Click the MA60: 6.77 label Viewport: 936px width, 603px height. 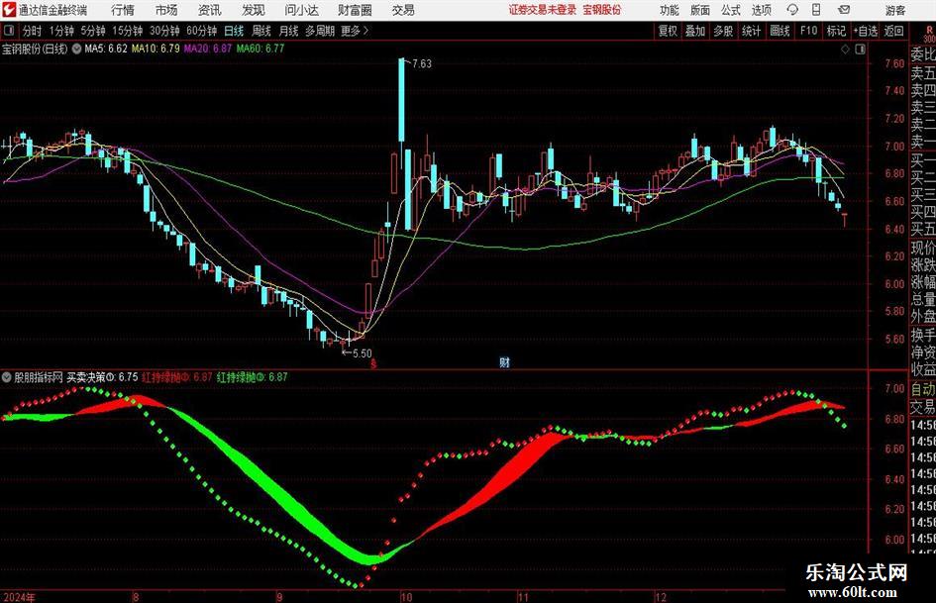pos(260,49)
